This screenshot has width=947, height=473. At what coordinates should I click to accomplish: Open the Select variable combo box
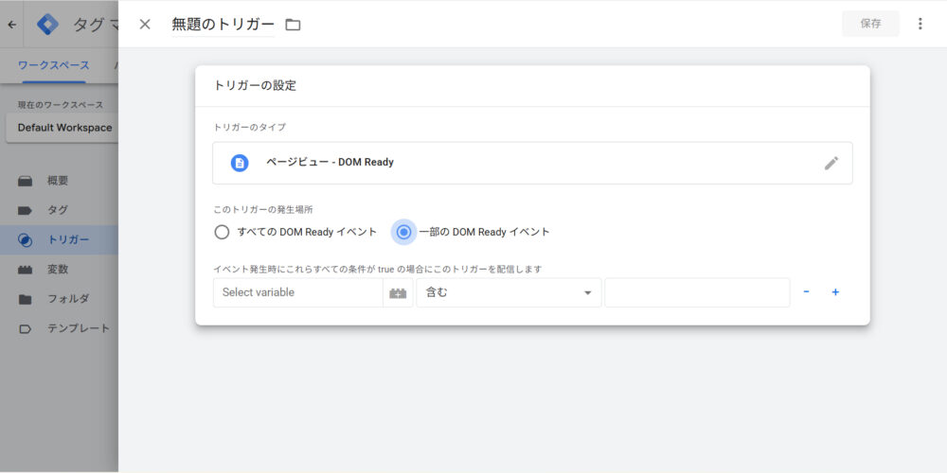(298, 293)
